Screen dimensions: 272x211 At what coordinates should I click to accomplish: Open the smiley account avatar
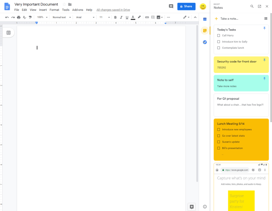point(203,6)
